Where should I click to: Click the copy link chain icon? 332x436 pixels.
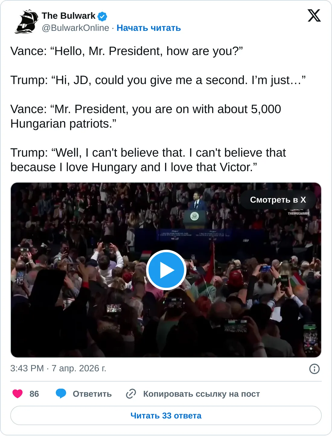click(x=131, y=394)
